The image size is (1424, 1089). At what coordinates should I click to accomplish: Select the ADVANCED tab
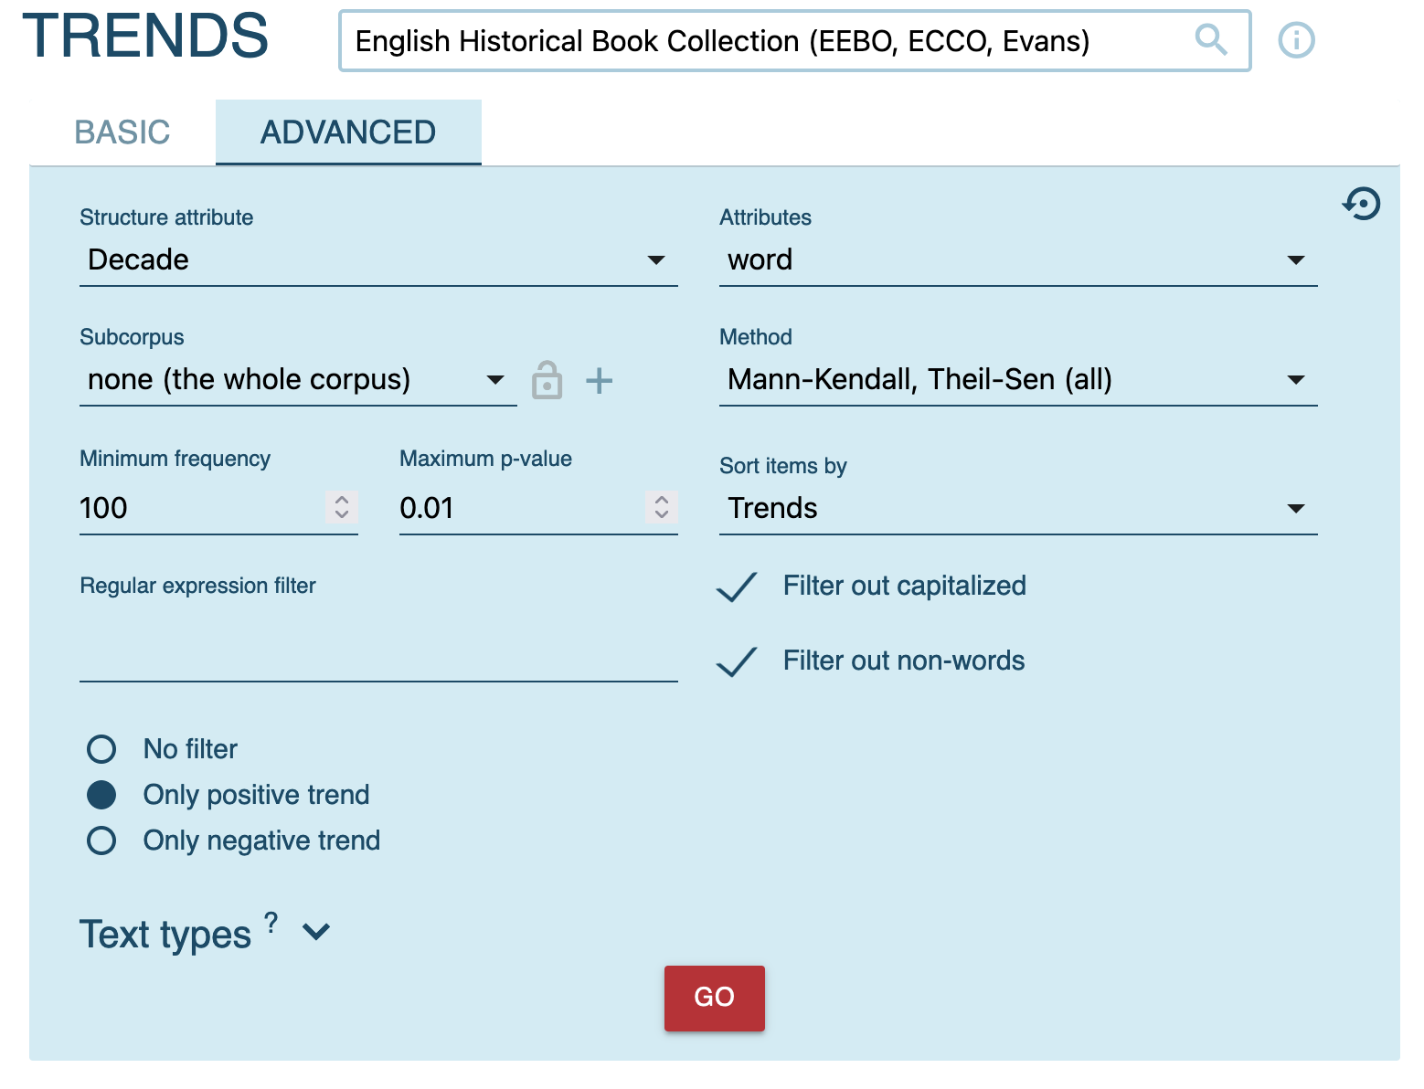coord(348,132)
